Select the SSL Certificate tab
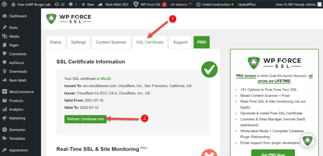The width and height of the screenshot is (323, 156). click(x=150, y=42)
